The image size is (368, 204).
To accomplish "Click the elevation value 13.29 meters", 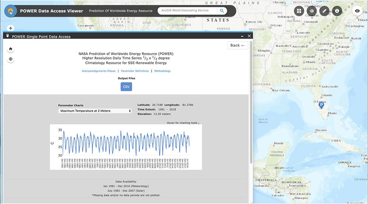I will pyautogui.click(x=162, y=114).
